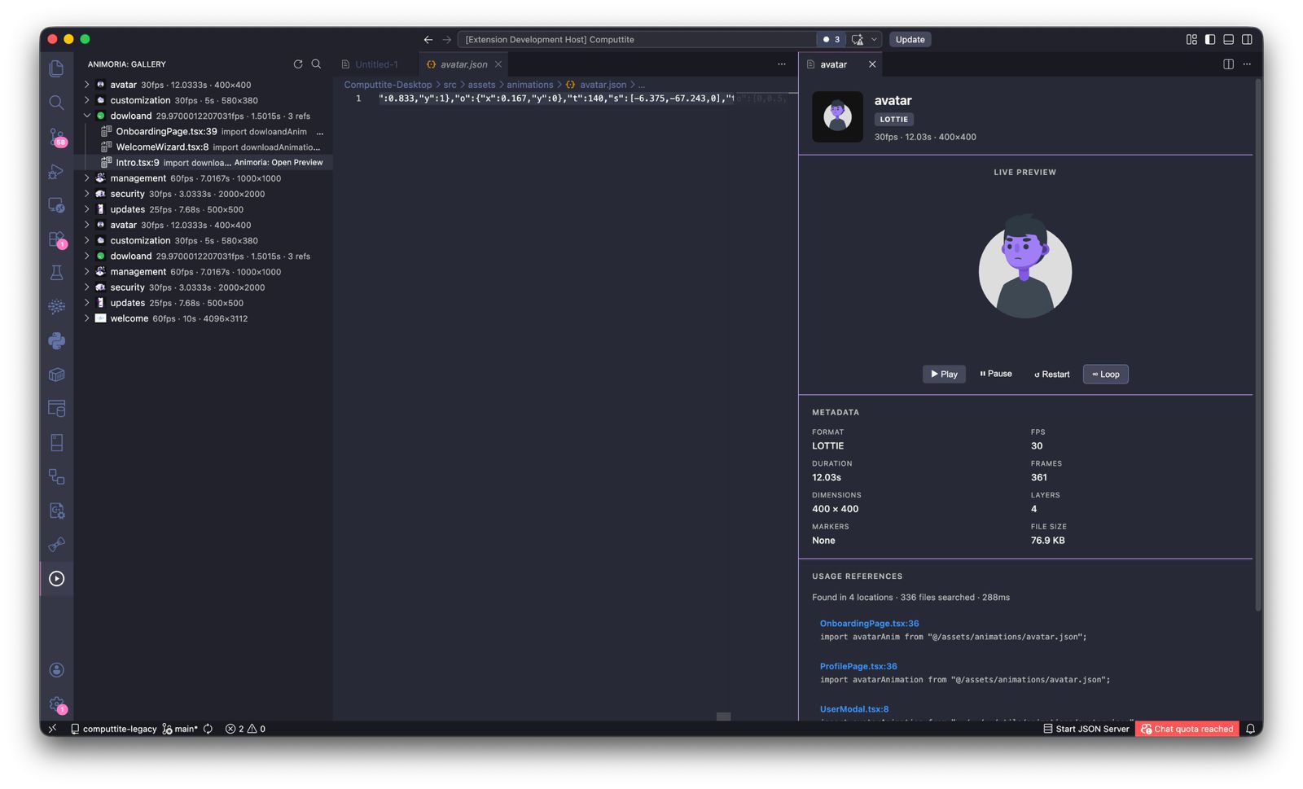Open Source Control with the 58 badge
Screen dimensions: 1303x789
pyautogui.click(x=56, y=137)
